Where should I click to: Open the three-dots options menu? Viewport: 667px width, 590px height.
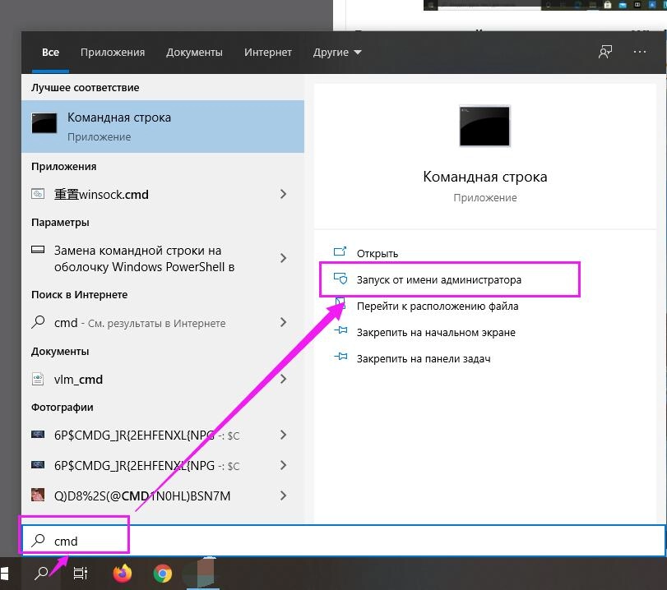(640, 52)
